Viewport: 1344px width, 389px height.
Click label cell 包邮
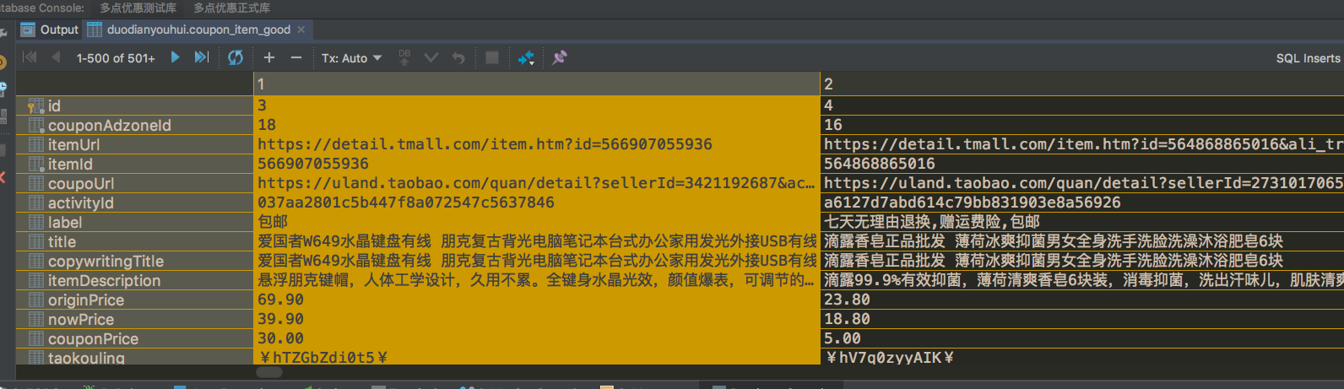click(x=537, y=222)
